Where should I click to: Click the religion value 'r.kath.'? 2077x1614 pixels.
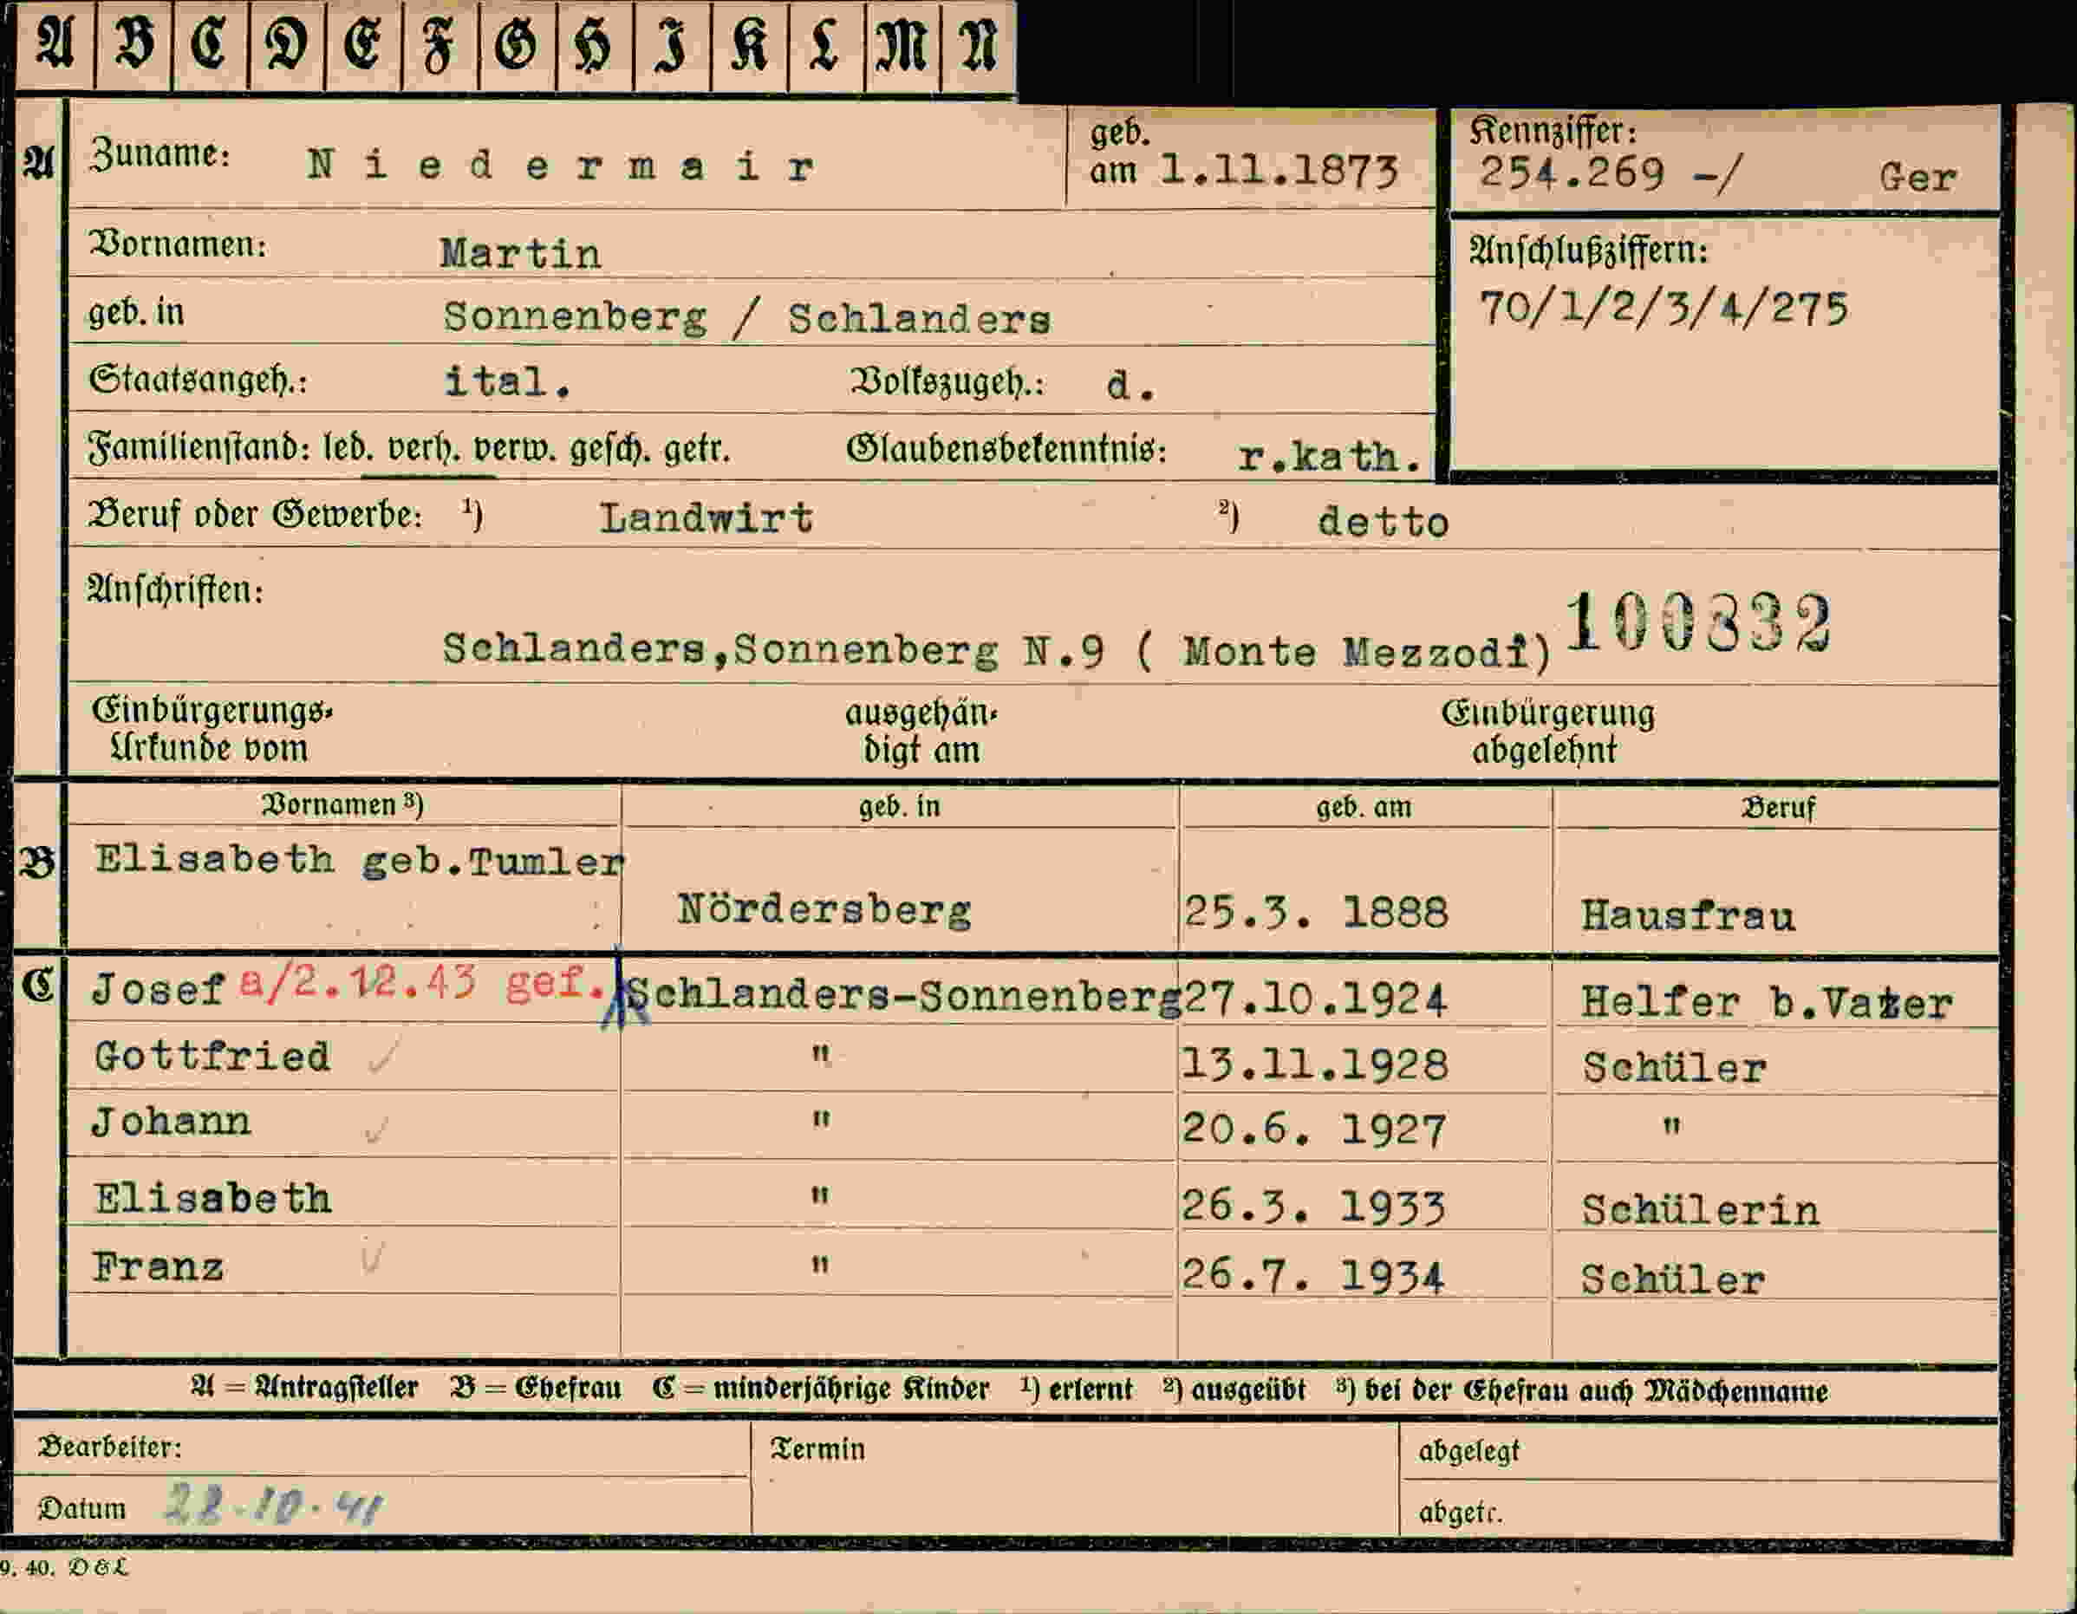pos(1330,458)
